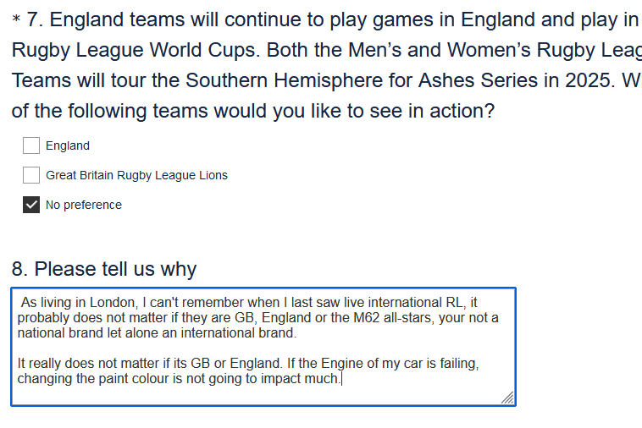Click the required asterisk before question 7
The height and width of the screenshot is (428, 642).
pyautogui.click(x=16, y=19)
